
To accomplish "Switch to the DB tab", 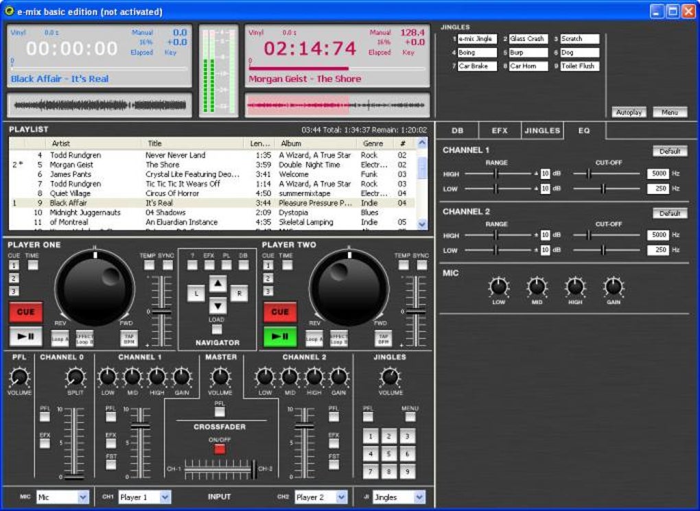I will (458, 130).
